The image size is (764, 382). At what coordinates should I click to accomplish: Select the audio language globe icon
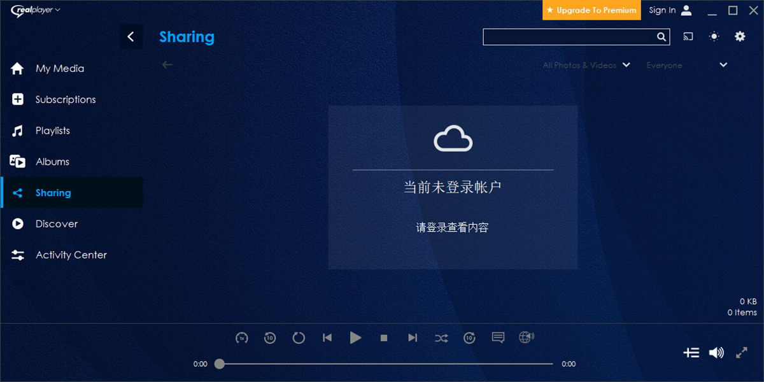[x=527, y=338]
